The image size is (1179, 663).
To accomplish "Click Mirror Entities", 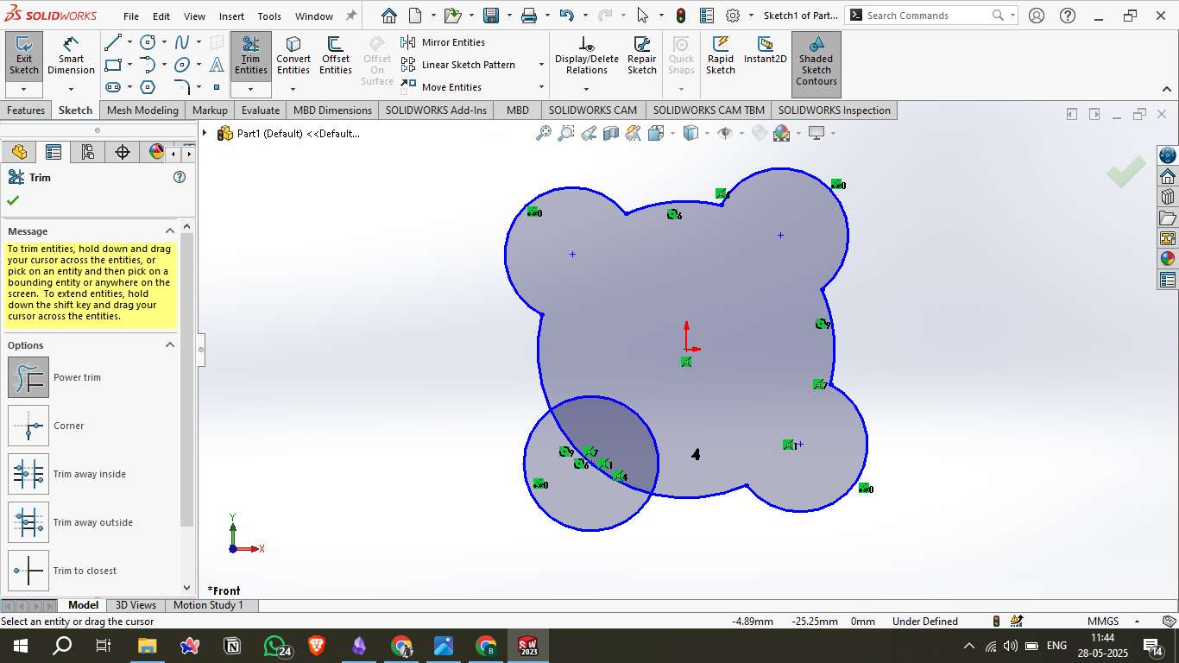I will coord(444,42).
